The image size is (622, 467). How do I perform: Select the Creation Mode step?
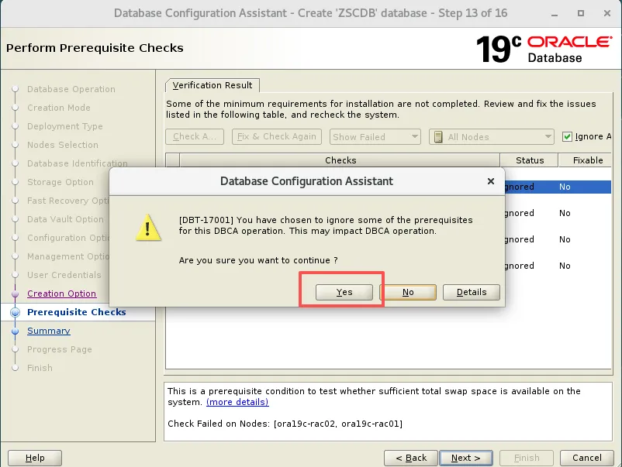(59, 108)
